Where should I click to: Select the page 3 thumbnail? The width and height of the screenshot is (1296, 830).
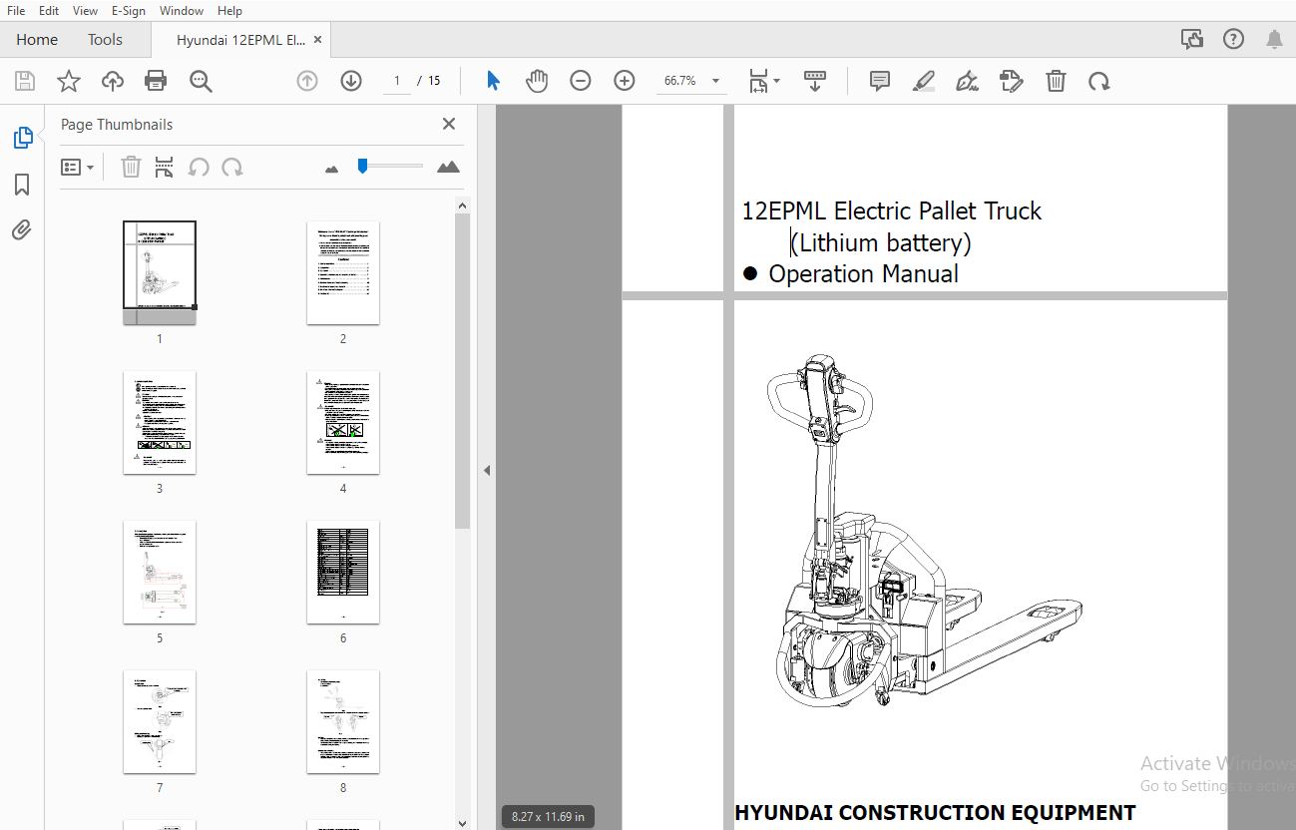(x=160, y=422)
